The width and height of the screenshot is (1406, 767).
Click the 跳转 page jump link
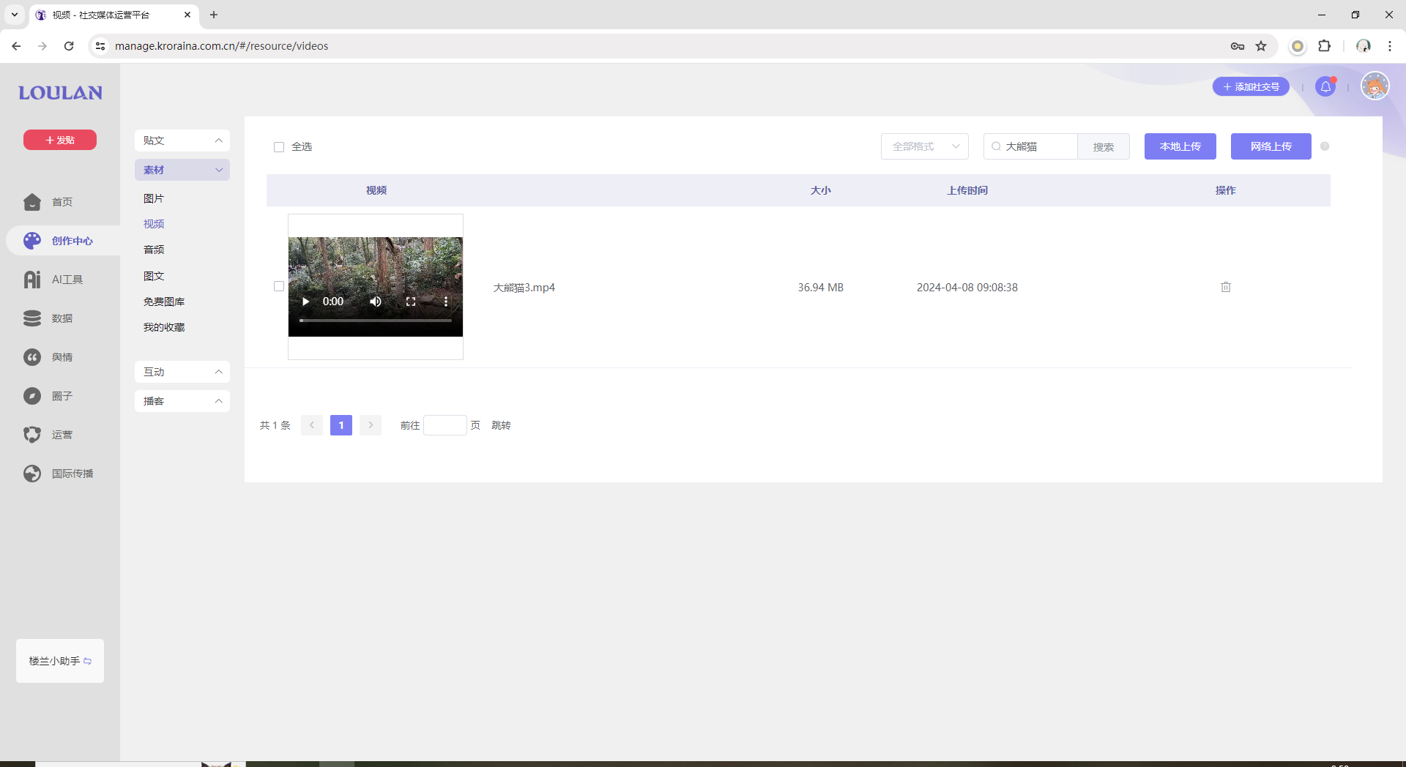pyautogui.click(x=501, y=425)
